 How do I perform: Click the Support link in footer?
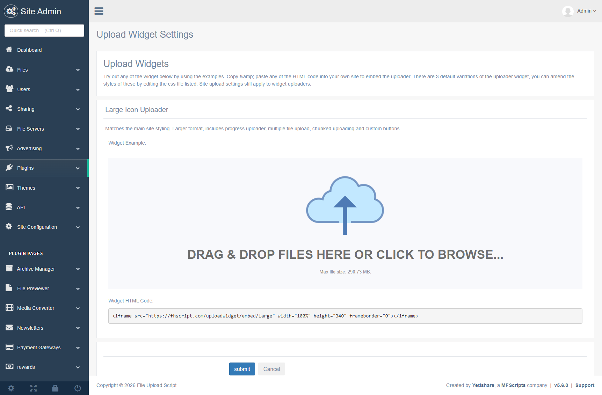585,385
